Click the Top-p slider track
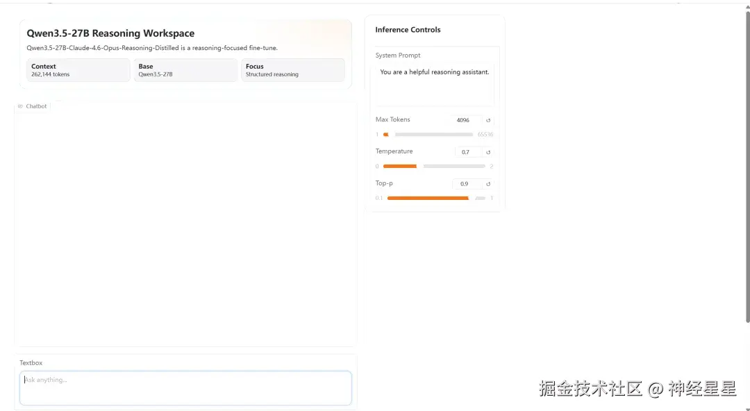Screen dimensions: 750x411 436,199
